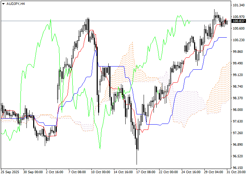Click the 98.370 price scale value
The image size is (247, 176).
(239, 98)
